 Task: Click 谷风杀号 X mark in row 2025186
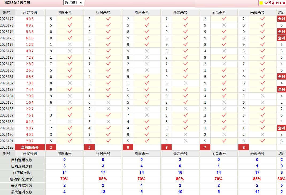pos(108,109)
